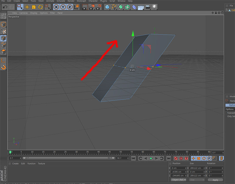Open the Array modeling objects icon
The width and height of the screenshot is (235, 184).
click(x=127, y=7)
